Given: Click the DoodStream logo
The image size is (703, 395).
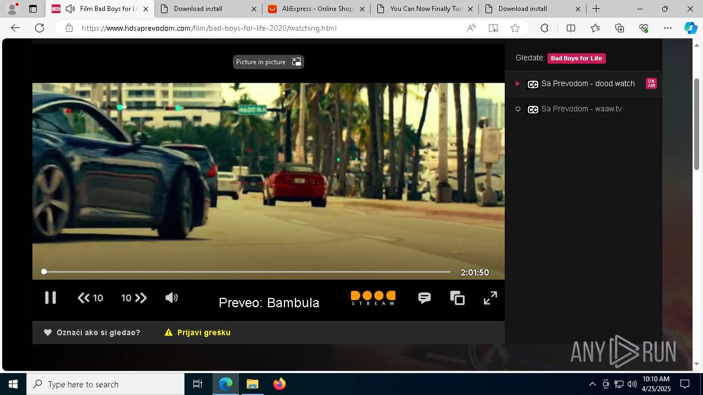Looking at the screenshot, I should click(x=373, y=298).
